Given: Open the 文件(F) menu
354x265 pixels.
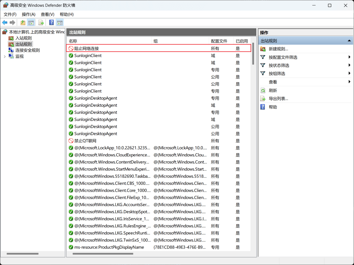Looking at the screenshot, I should [x=10, y=14].
